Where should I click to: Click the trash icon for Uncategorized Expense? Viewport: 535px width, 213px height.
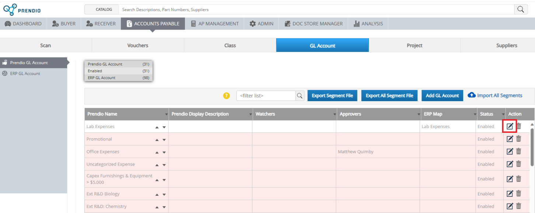(x=518, y=164)
